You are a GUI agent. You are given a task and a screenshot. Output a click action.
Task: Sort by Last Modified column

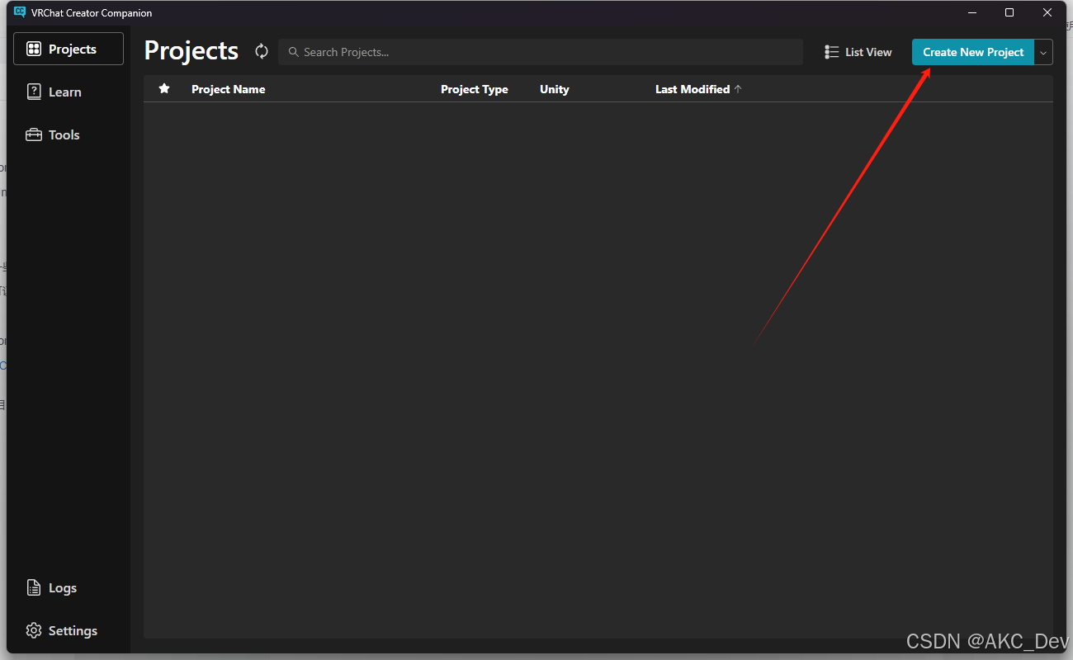pyautogui.click(x=692, y=89)
